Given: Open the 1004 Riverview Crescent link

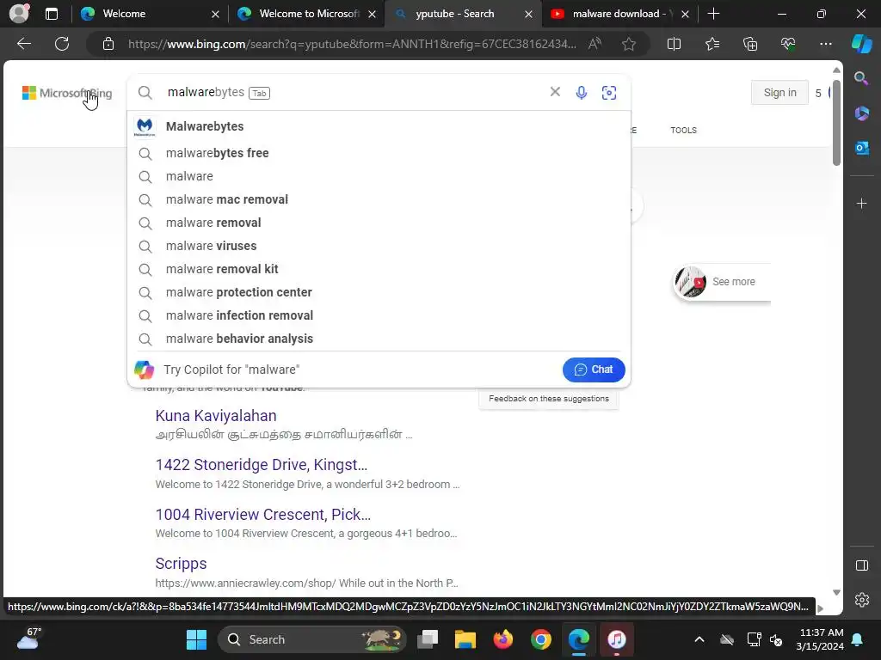Looking at the screenshot, I should (263, 515).
